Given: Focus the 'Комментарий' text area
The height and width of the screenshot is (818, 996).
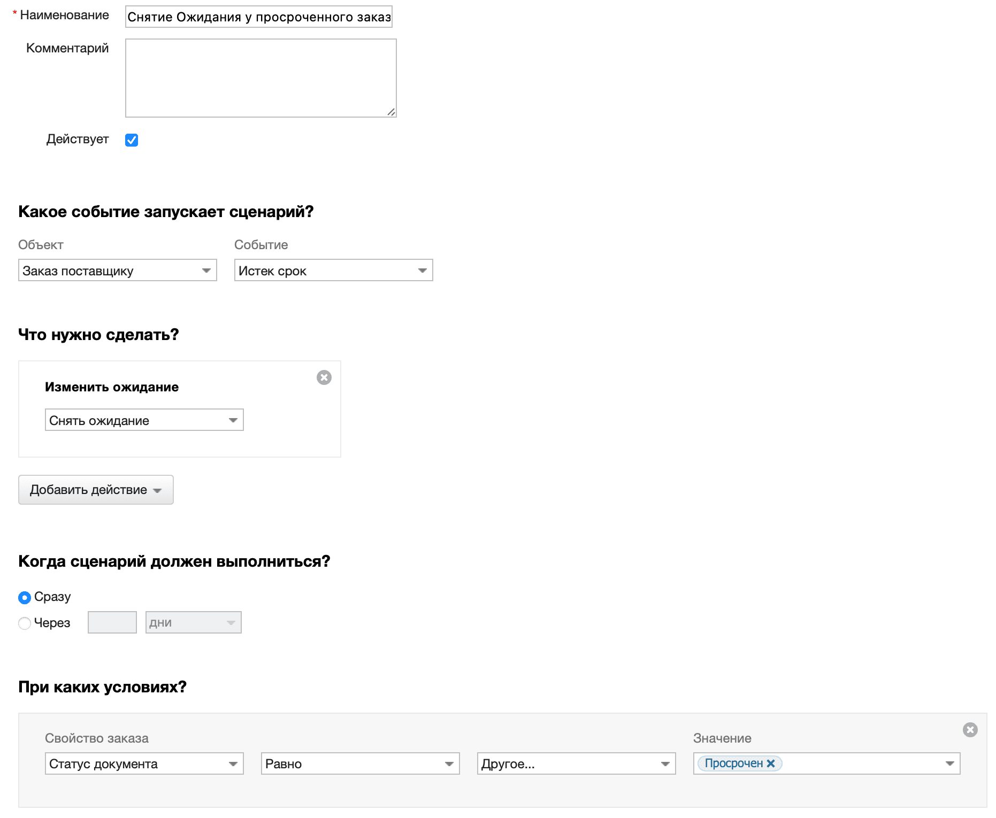Looking at the screenshot, I should [x=261, y=78].
